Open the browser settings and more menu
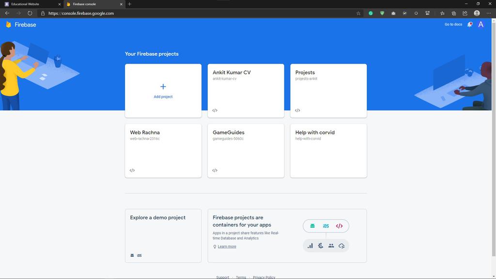The height and width of the screenshot is (279, 496). pos(489,13)
